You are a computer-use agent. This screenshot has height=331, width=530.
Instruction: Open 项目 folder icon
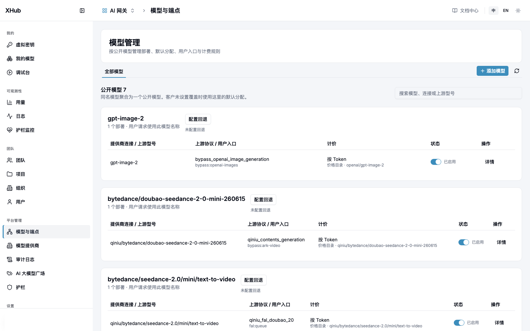coord(10,174)
